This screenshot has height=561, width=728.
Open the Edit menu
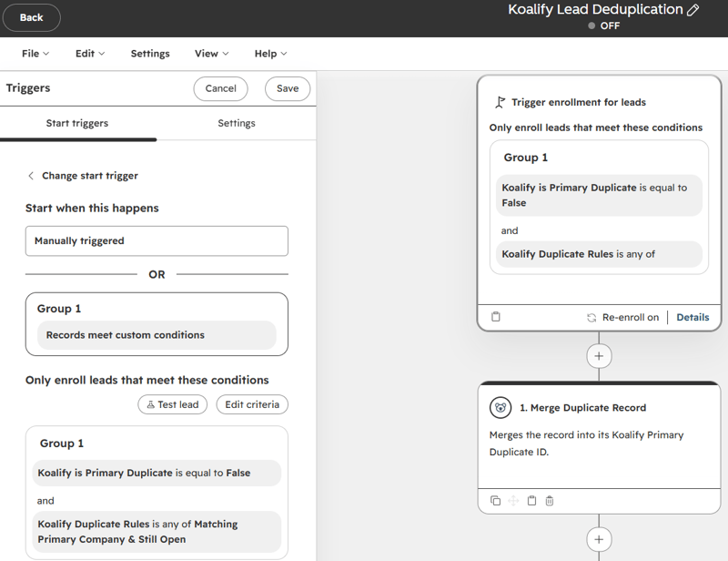point(90,54)
